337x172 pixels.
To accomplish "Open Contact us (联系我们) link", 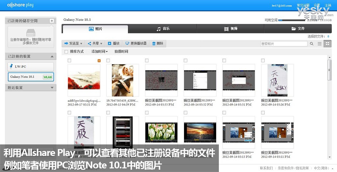I will tap(266, 168).
